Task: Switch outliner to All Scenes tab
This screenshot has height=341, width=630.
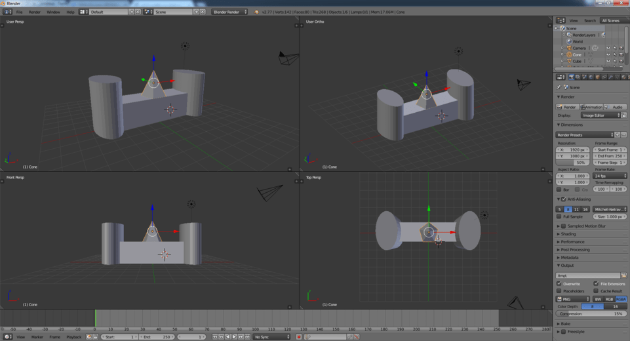Action: pos(610,20)
